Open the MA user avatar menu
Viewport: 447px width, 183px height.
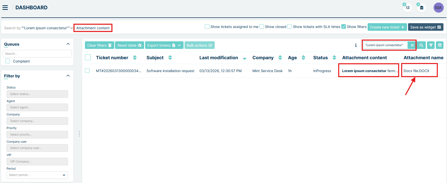[438, 8]
